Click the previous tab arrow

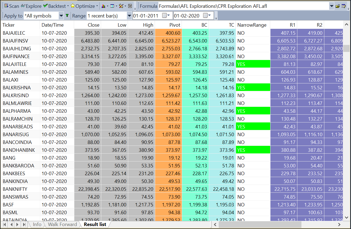[x=11, y=224]
